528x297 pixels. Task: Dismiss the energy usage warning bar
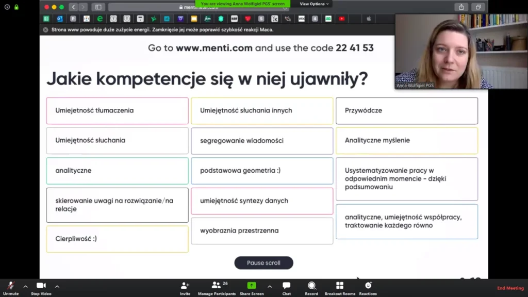[45, 29]
